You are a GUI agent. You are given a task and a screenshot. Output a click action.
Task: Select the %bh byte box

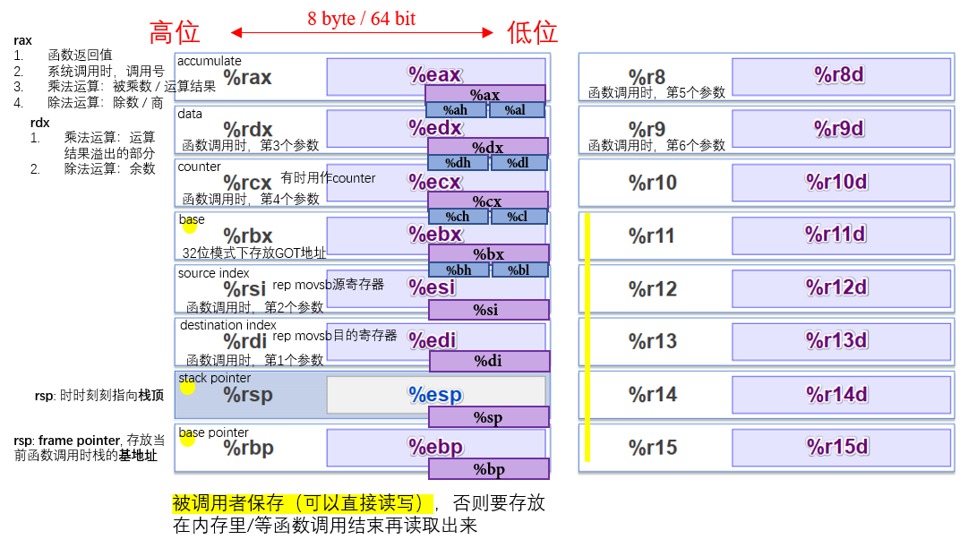pyautogui.click(x=459, y=270)
